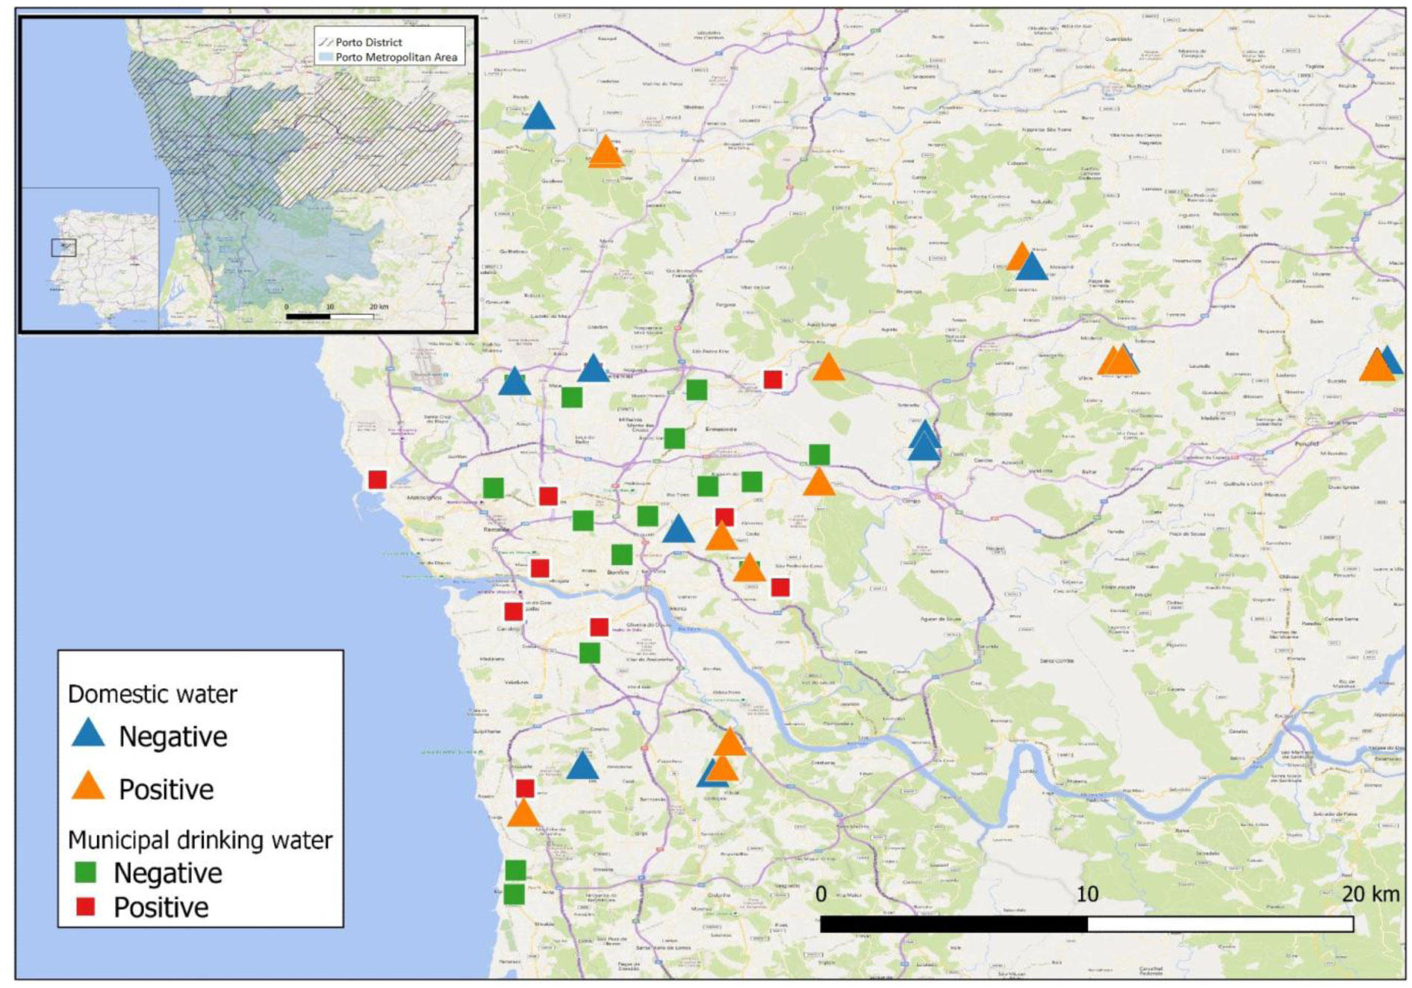Select the southernmost orange triangle near the coast
This screenshot has width=1412, height=988.
(x=523, y=815)
